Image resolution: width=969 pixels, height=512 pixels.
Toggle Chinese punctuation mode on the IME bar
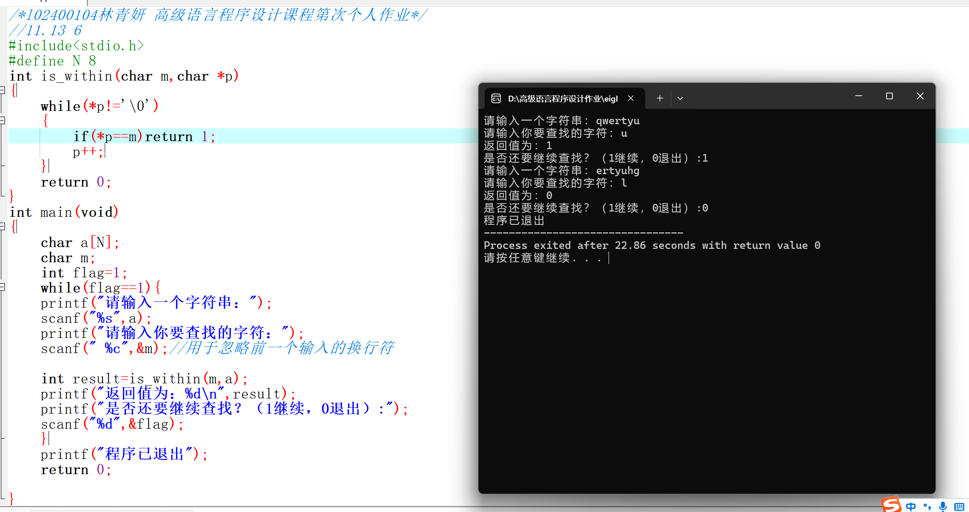click(927, 506)
